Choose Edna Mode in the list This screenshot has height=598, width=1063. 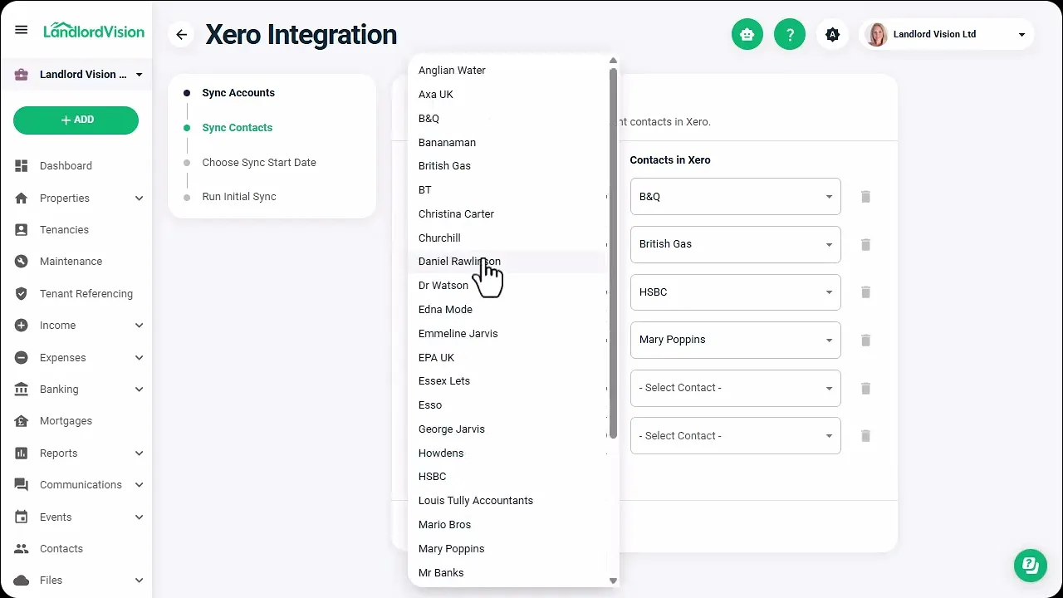pos(509,310)
